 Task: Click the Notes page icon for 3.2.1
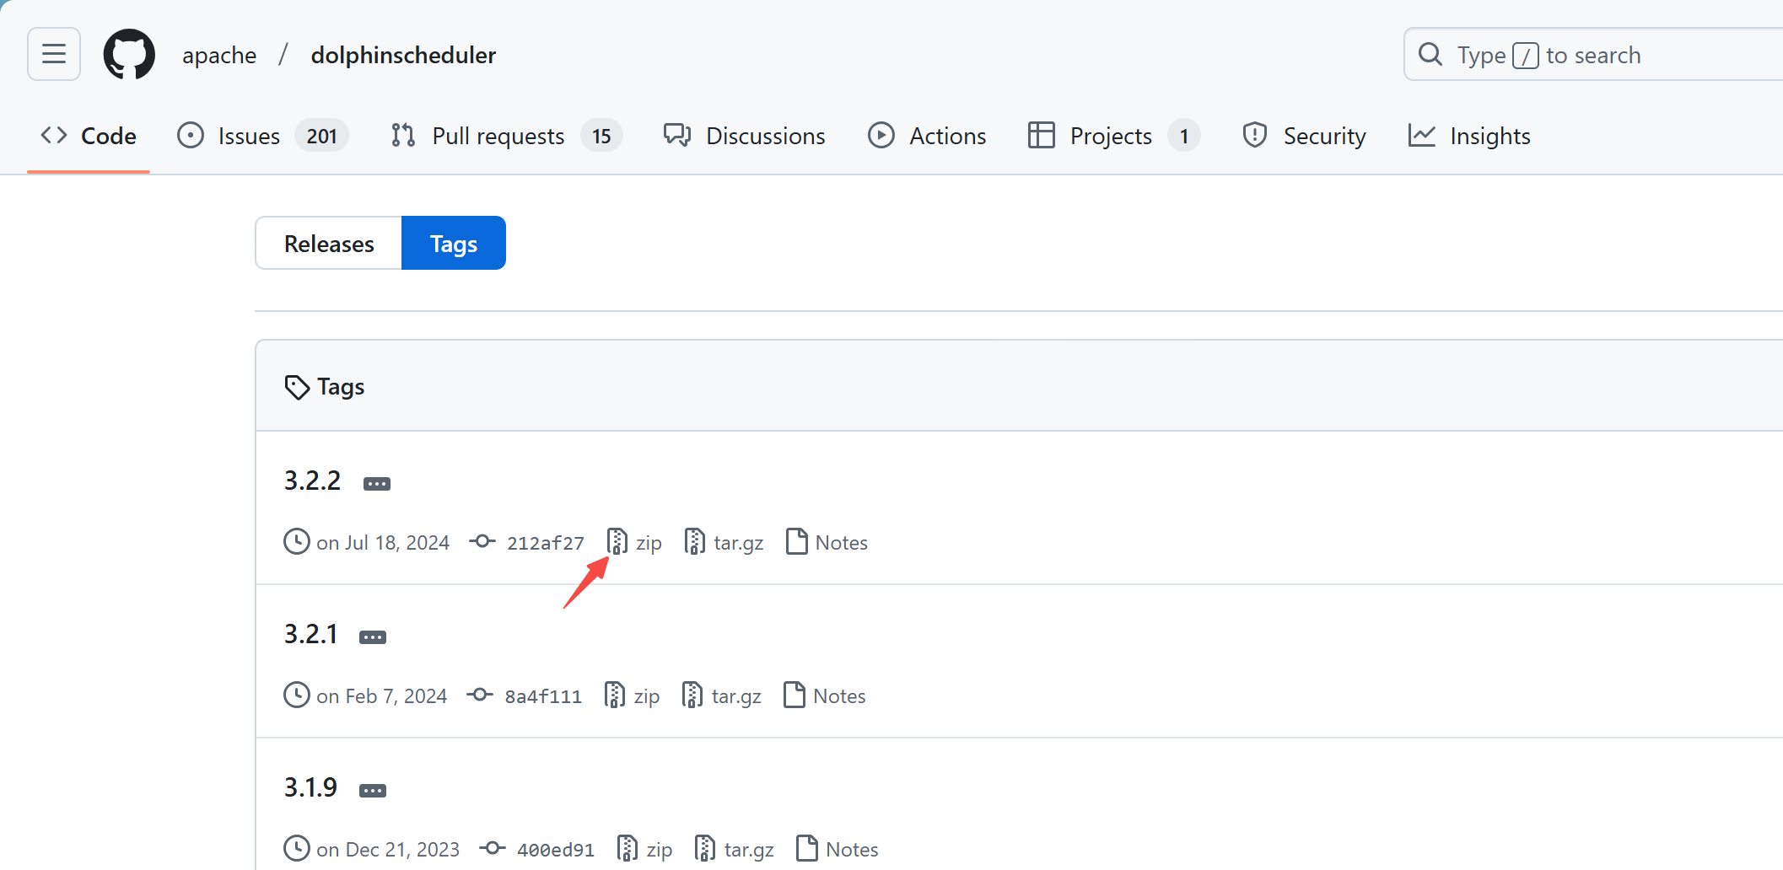pos(795,695)
